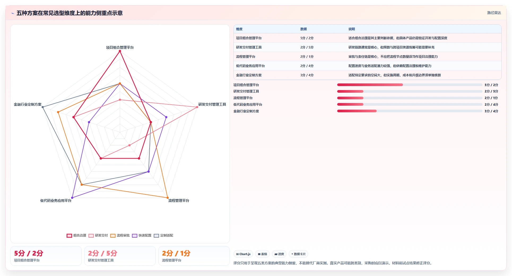The height and width of the screenshot is (276, 512).
Task: Click the footnote starting 评分只用于呈现五类方案
Action: (x=333, y=263)
